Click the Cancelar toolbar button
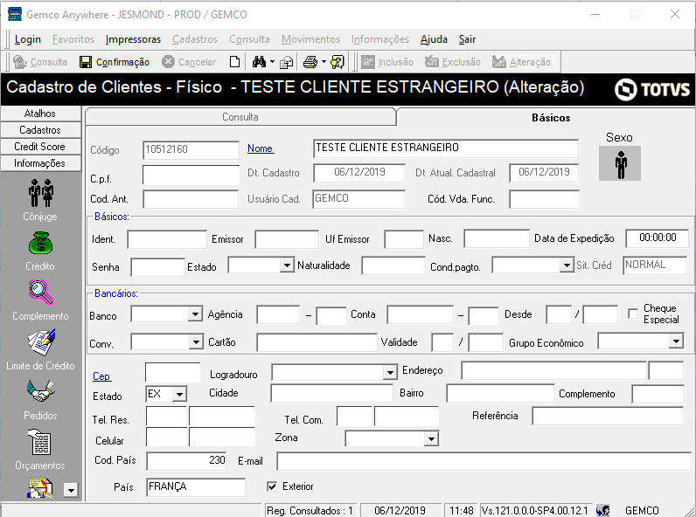 pyautogui.click(x=189, y=62)
